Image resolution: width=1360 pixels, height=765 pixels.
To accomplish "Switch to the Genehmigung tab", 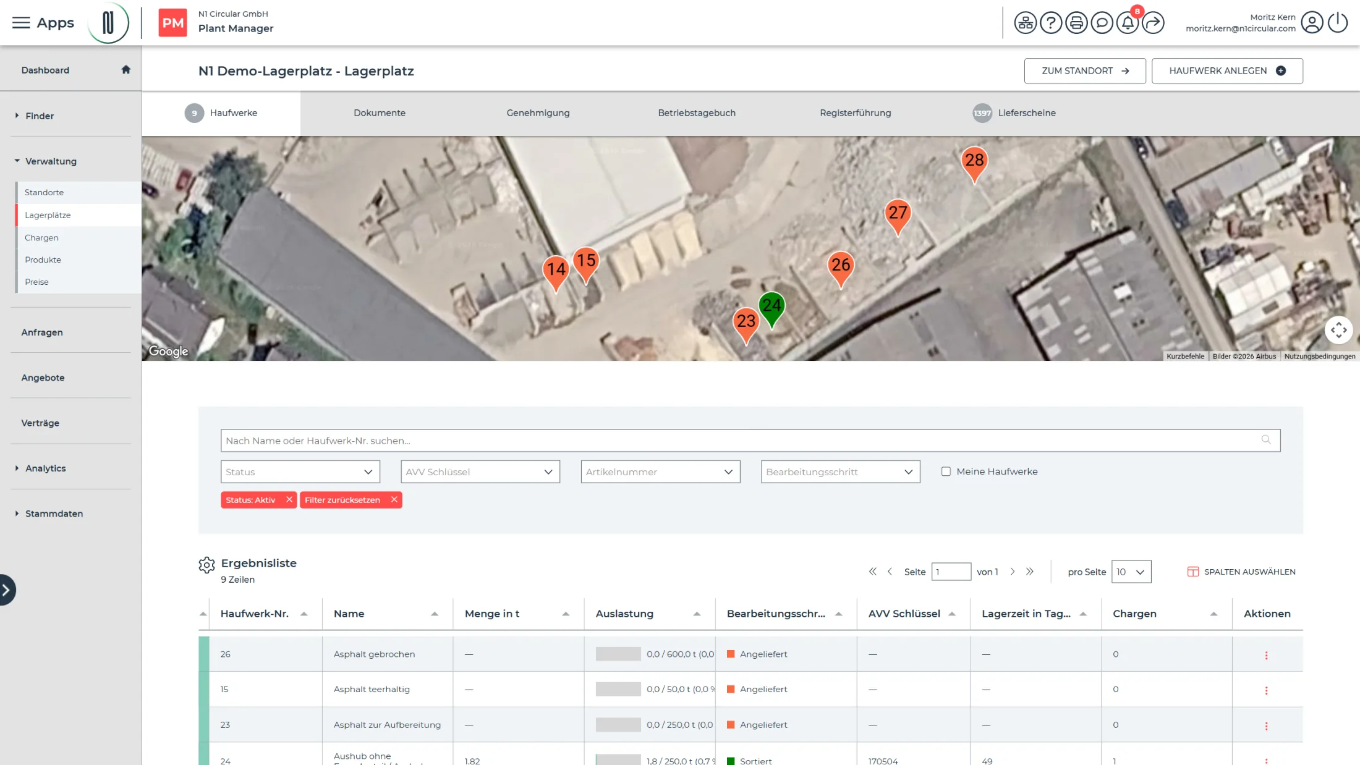I will pyautogui.click(x=538, y=112).
